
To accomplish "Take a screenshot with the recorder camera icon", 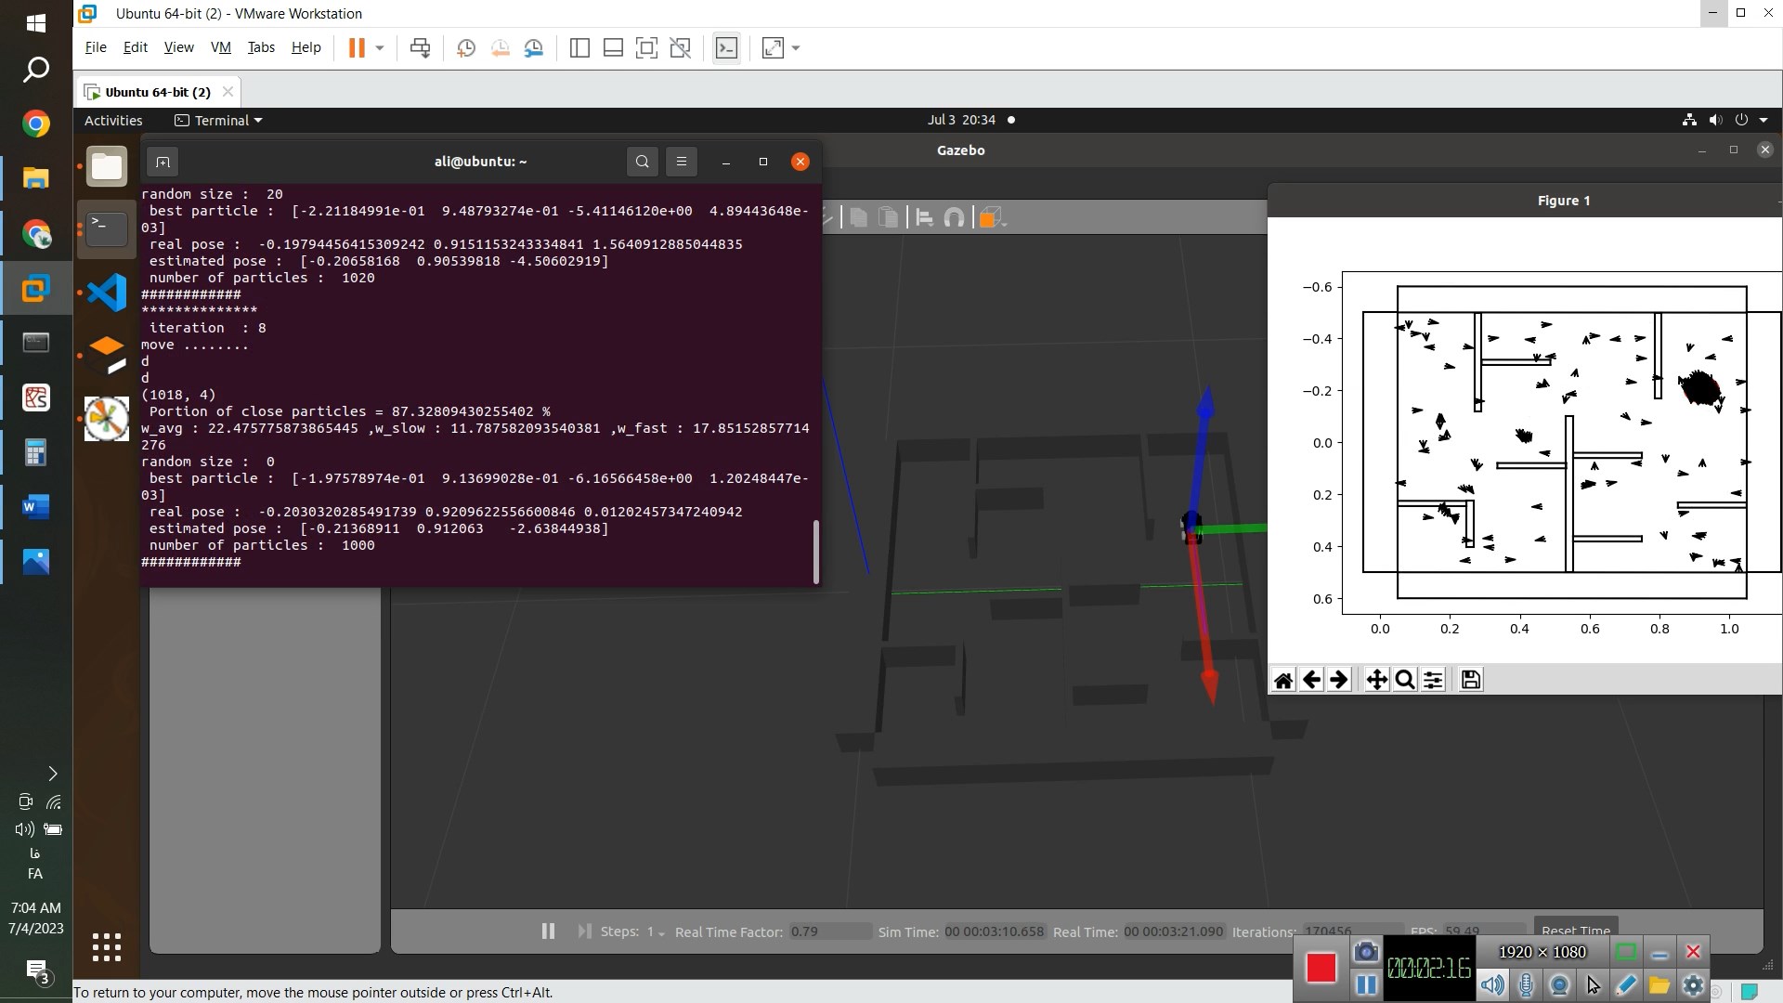I will [1366, 951].
